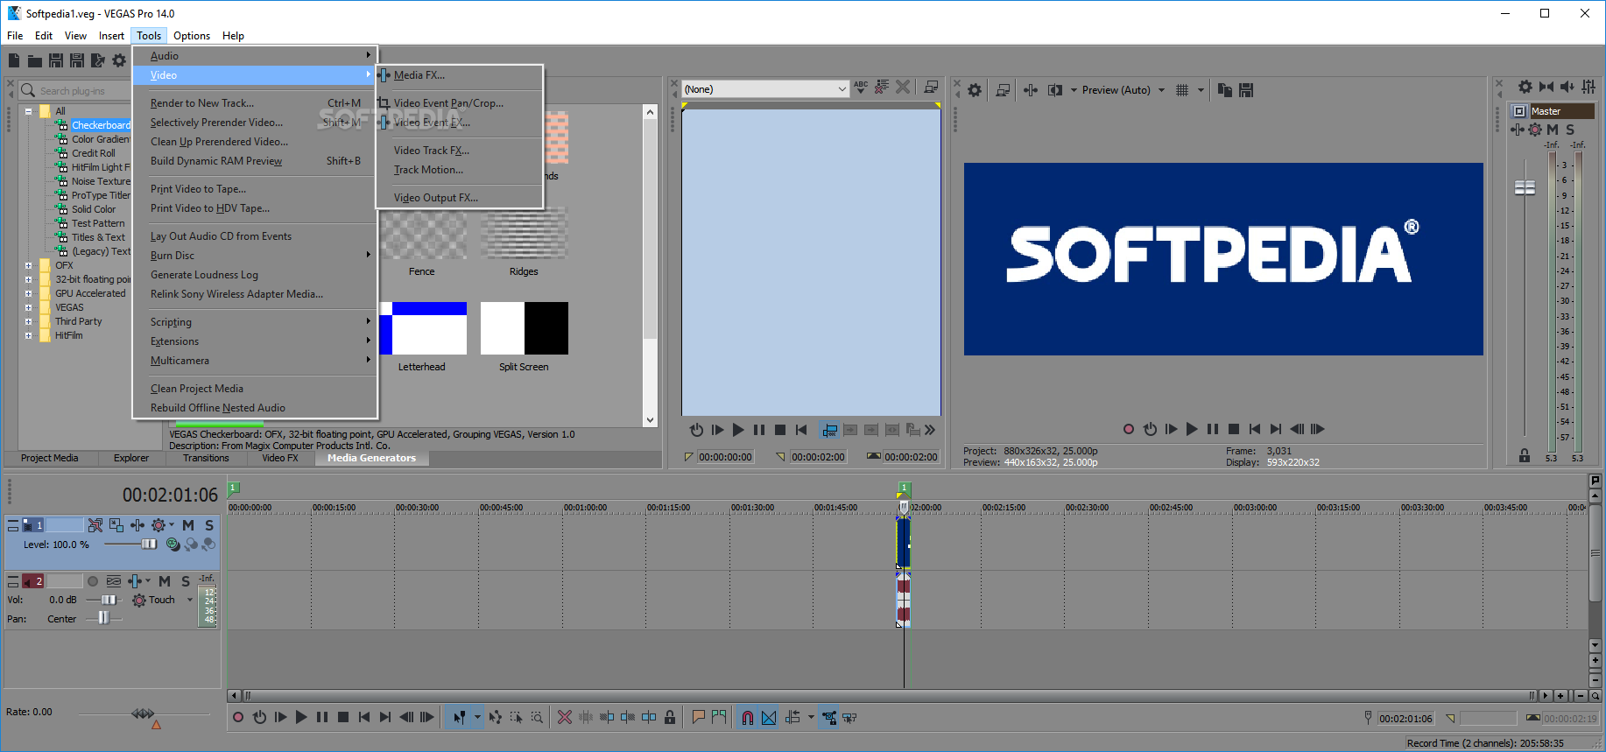The height and width of the screenshot is (752, 1606).
Task: Insert a region on the timeline
Action: coord(719,717)
